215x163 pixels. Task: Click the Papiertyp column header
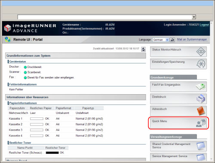tap(88, 108)
